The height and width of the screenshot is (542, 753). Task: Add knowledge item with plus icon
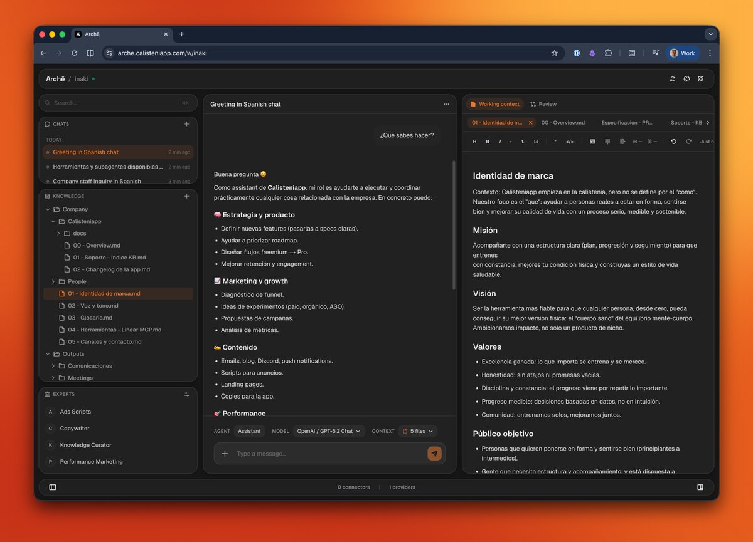186,196
